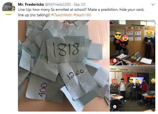Image resolution: width=158 pixels, height=114 pixels.
Task: Click the purple 400 card in photo
Action: click(x=43, y=90)
